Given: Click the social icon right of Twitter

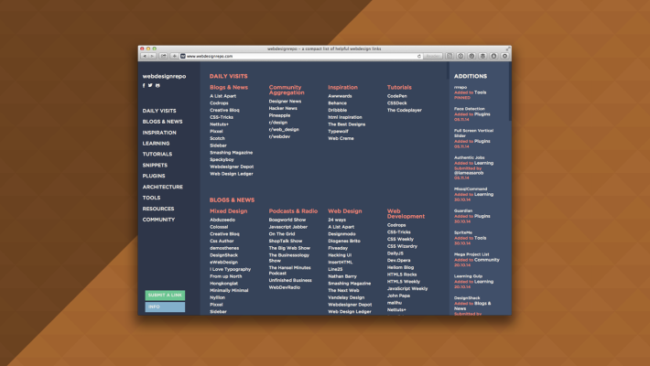Looking at the screenshot, I should click(x=157, y=85).
